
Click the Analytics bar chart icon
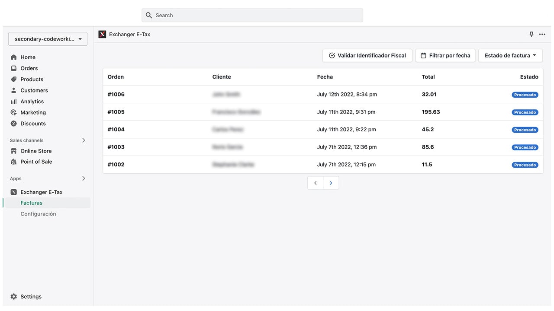coord(14,102)
